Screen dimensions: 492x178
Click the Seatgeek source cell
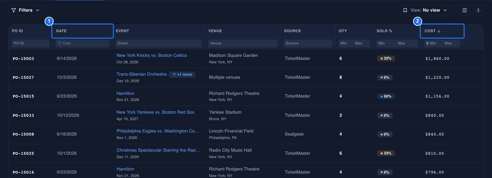coord(294,134)
